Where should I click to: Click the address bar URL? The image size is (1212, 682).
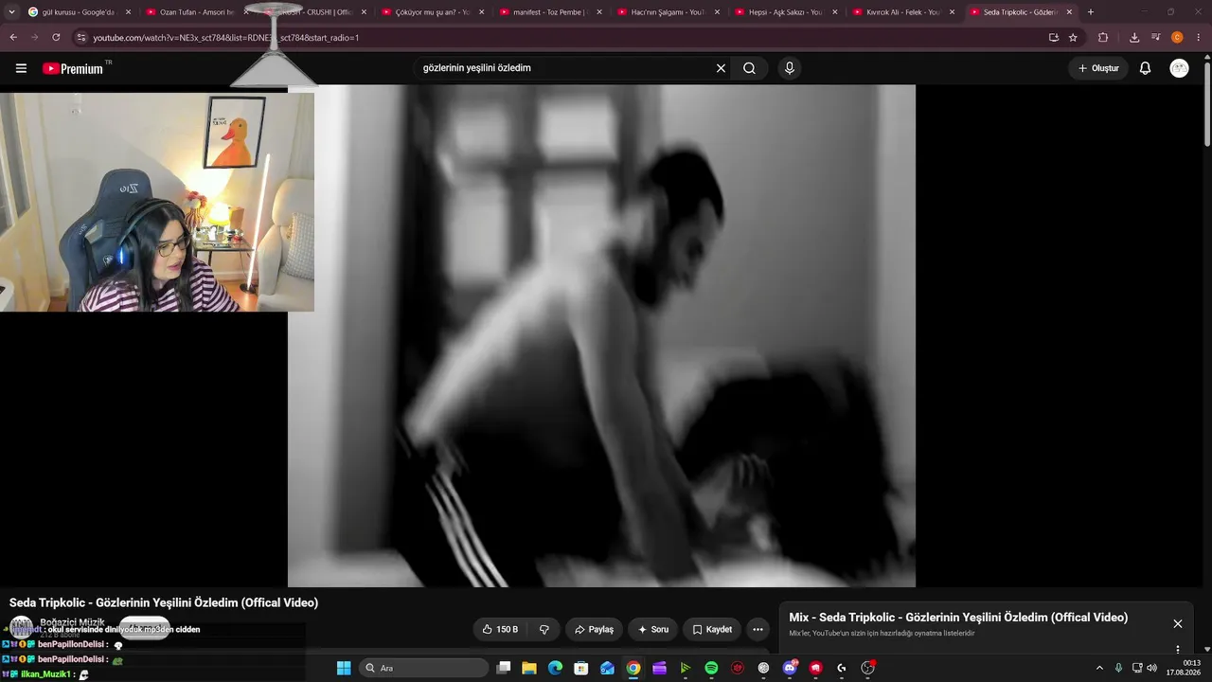[225, 38]
